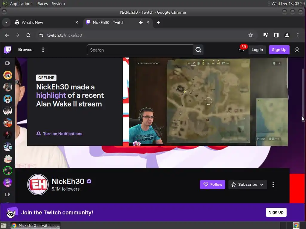Open the user account icon in Twitch header
The width and height of the screenshot is (306, 229).
pos(297,50)
